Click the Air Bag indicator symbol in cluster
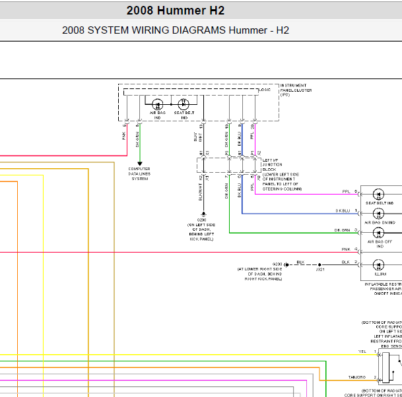402x397 pixels. click(158, 105)
